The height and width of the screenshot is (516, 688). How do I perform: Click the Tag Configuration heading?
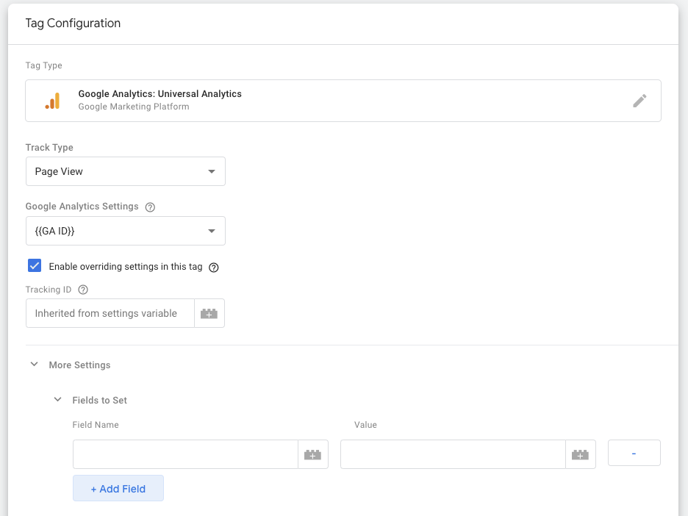(73, 24)
